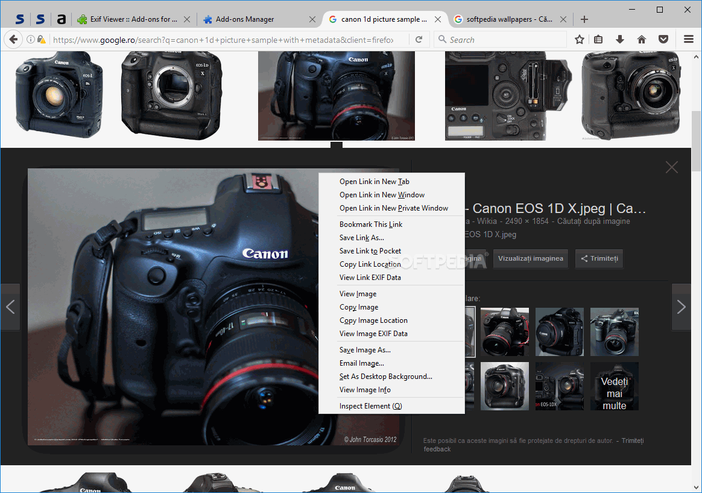Switch to pinned Amazon 'a' tab

pyautogui.click(x=62, y=19)
